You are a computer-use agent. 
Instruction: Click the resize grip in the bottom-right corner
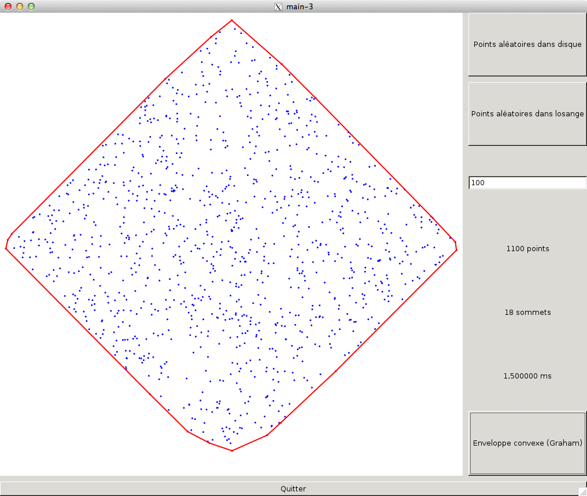click(582, 491)
